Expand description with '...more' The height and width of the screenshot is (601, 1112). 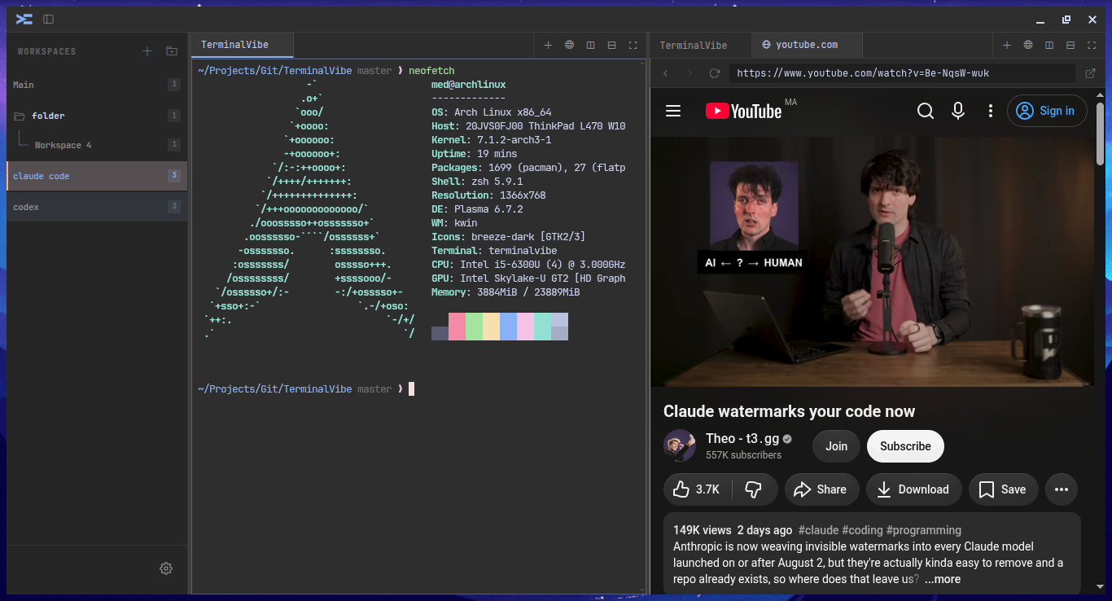(x=943, y=580)
